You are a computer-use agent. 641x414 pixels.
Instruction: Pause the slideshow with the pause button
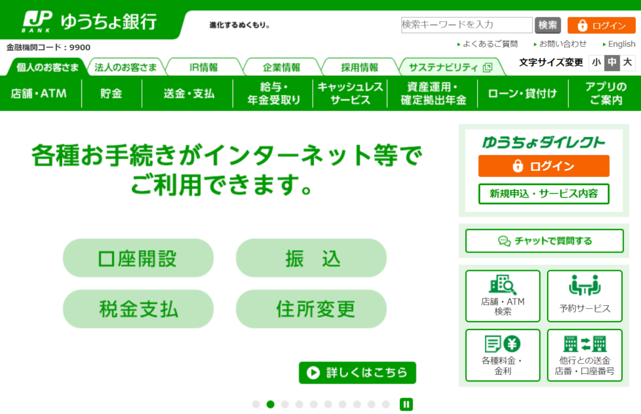click(x=406, y=404)
